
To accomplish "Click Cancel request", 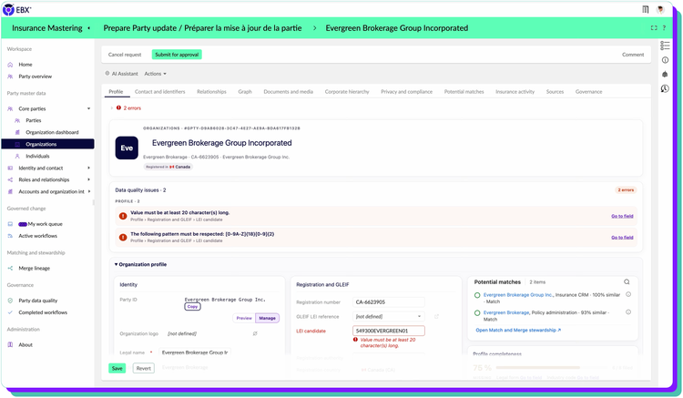I will click(125, 55).
